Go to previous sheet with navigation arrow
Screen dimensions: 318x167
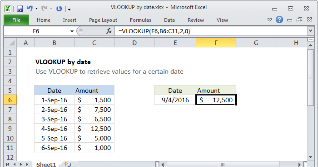coord(14,164)
